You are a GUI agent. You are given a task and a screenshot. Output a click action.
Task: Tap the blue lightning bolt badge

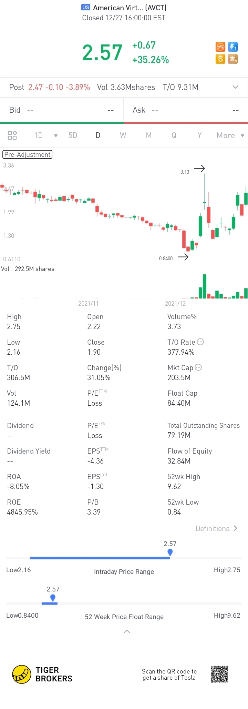click(233, 47)
